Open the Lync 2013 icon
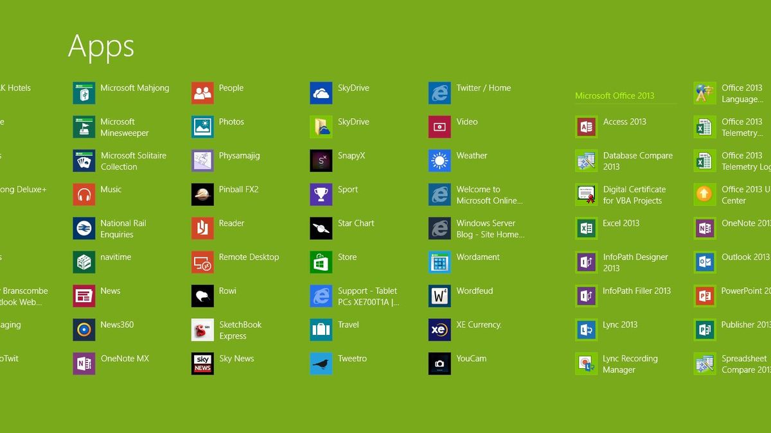 click(586, 330)
